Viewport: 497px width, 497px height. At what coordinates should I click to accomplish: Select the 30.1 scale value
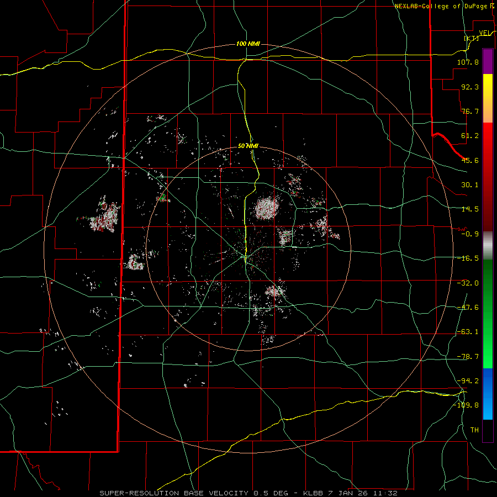470,185
